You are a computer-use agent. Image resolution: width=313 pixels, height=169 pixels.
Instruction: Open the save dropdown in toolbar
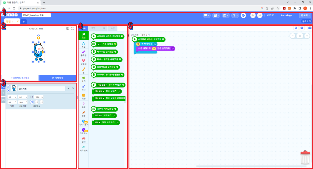(x=225, y=15)
